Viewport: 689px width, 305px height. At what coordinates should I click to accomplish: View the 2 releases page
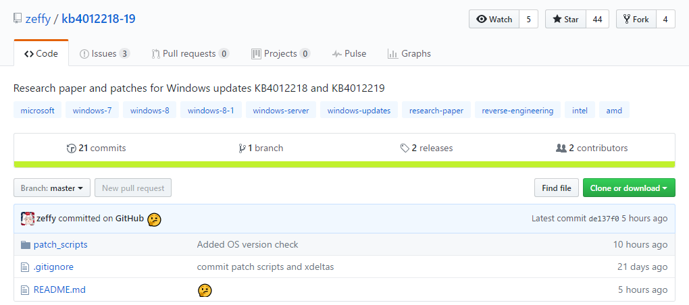(x=427, y=148)
